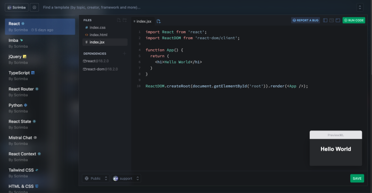Screen dimensions: 372x193
Task: Click the ReactDOM.createRoot line 10
Action: point(226,86)
